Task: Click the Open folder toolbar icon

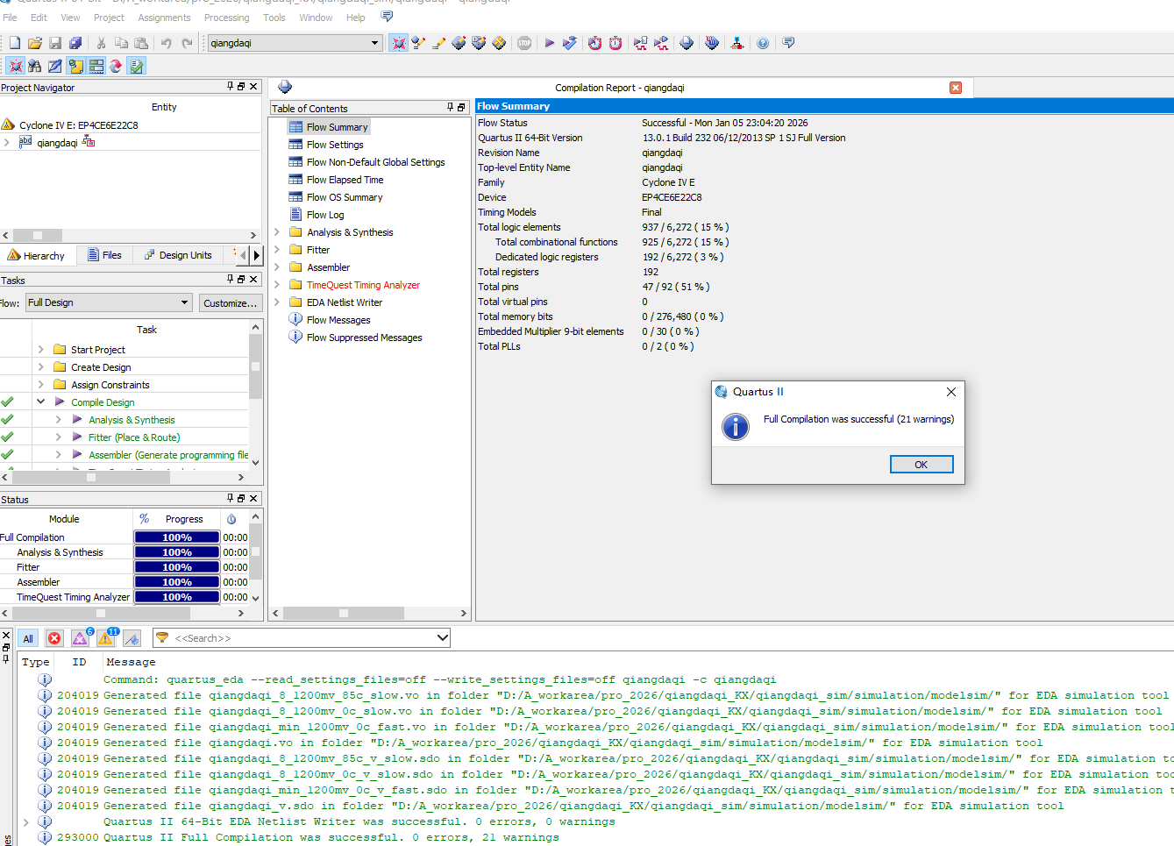Action: pyautogui.click(x=35, y=43)
